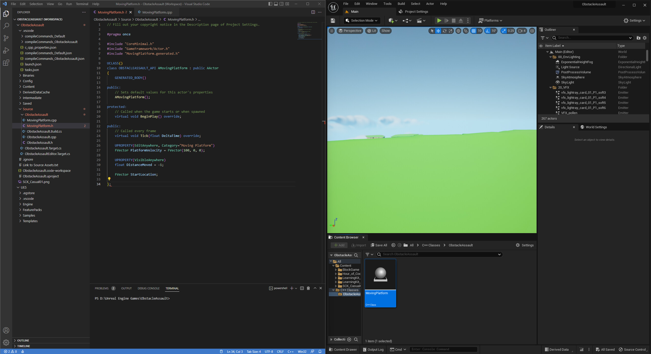Select the MovingPlatform C++ class thumbnail
This screenshot has width=651, height=354.
click(380, 274)
